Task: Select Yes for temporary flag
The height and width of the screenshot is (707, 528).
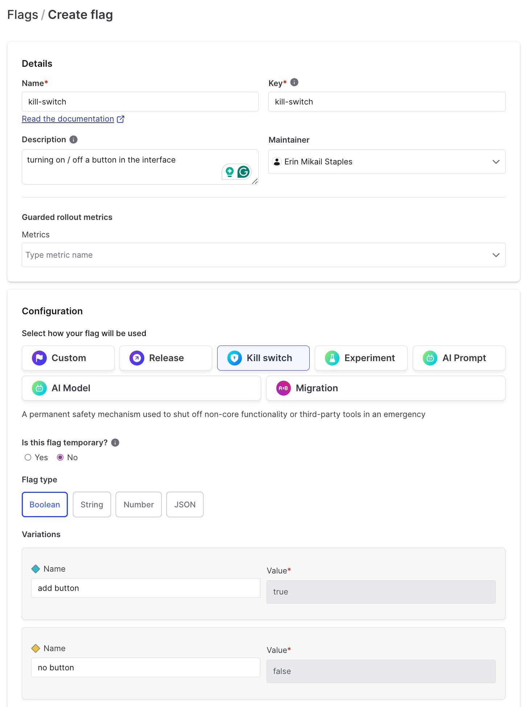Action: 28,458
